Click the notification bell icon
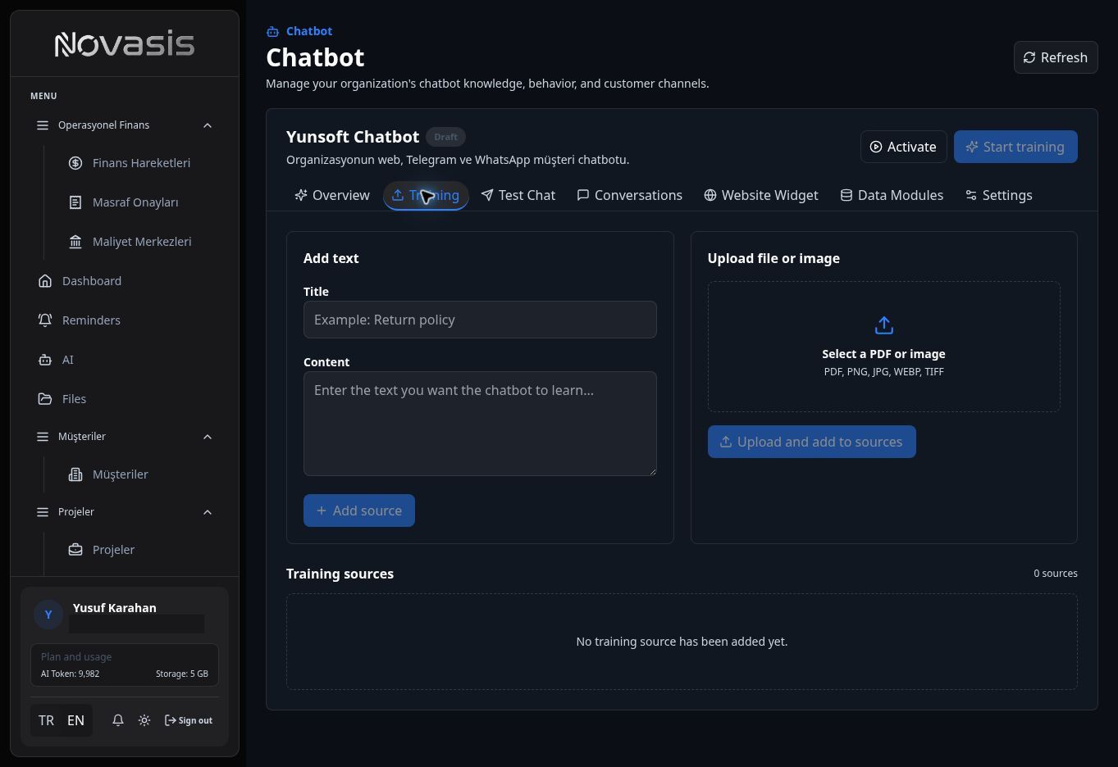This screenshot has height=767, width=1118. [x=118, y=720]
